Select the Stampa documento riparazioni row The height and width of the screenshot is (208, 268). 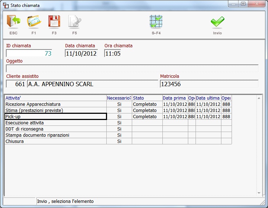[118, 135]
